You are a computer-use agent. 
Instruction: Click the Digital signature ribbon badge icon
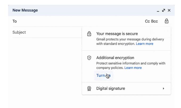(89, 88)
